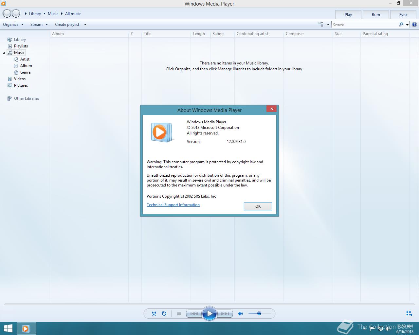Open the Help question mark icon

[414, 25]
